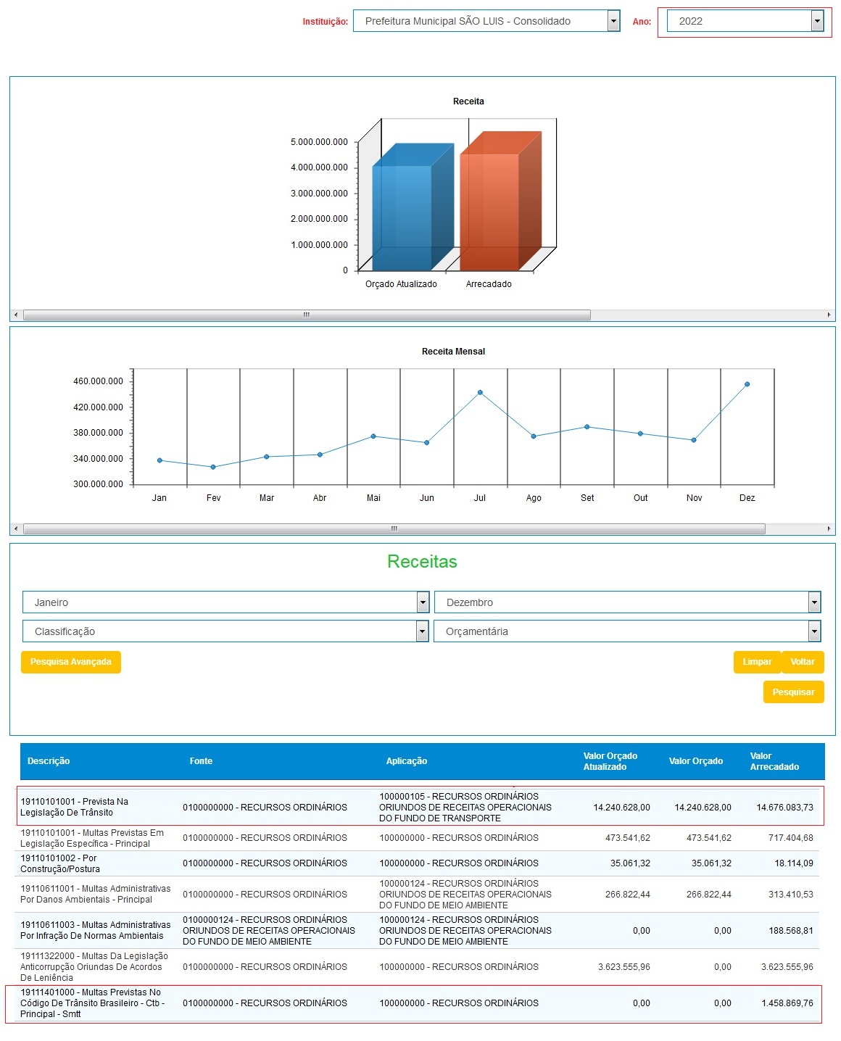Click left scroll arrow of Receita Mensal chart

pyautogui.click(x=16, y=529)
